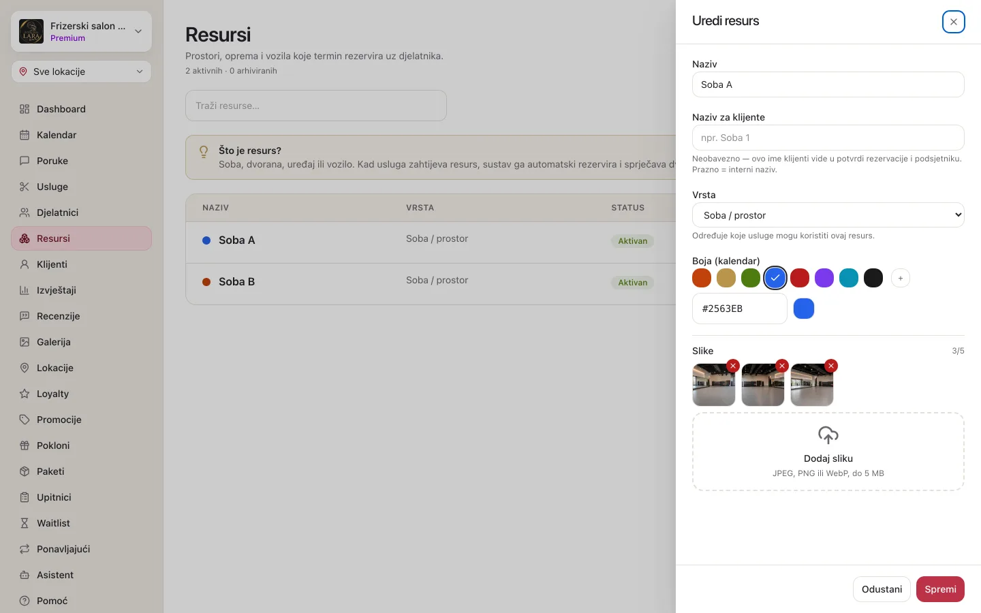This screenshot has width=981, height=613.
Task: Add a custom color with the plus button
Action: coord(901,278)
